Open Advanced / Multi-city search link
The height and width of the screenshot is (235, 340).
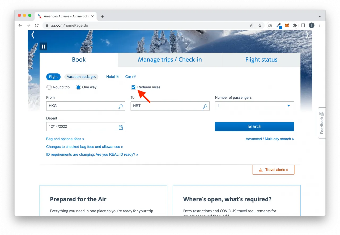(x=270, y=139)
